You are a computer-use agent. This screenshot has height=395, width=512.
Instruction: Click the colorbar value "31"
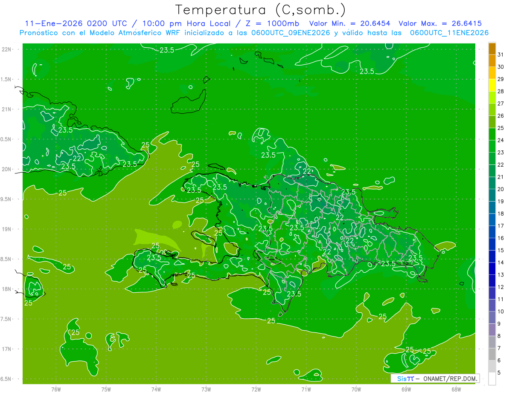pos(500,55)
